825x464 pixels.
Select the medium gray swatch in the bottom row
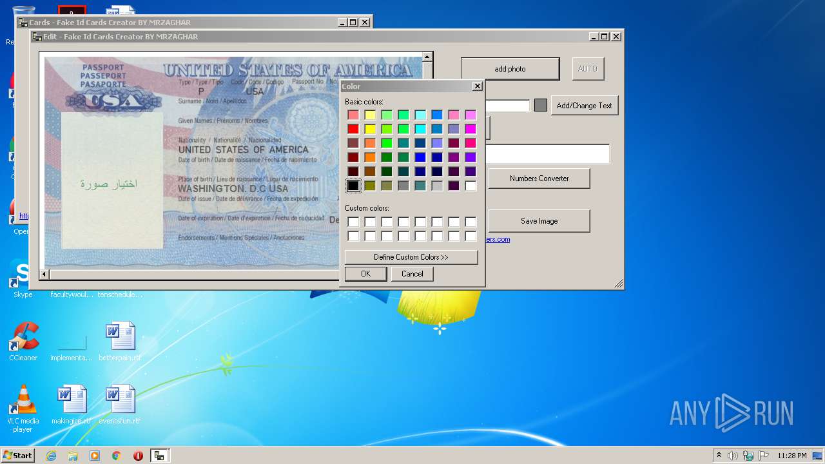coord(403,186)
